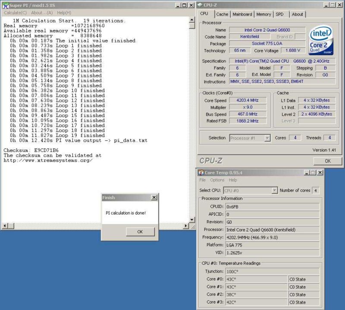Screen dimensions: 345x310
Task: Click the Loop 19 finished line
Action: pos(57,136)
